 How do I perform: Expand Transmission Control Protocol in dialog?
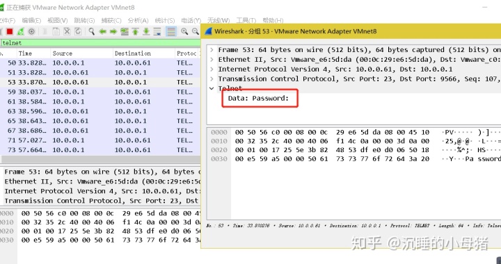(212, 79)
